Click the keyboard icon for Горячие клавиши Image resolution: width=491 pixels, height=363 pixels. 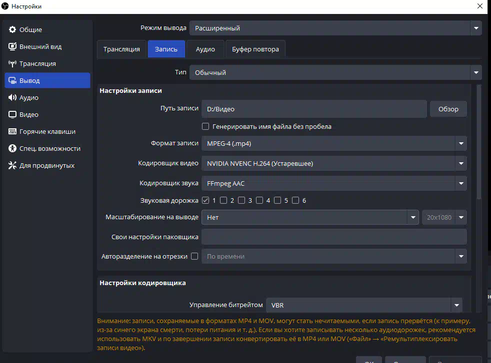click(x=12, y=131)
